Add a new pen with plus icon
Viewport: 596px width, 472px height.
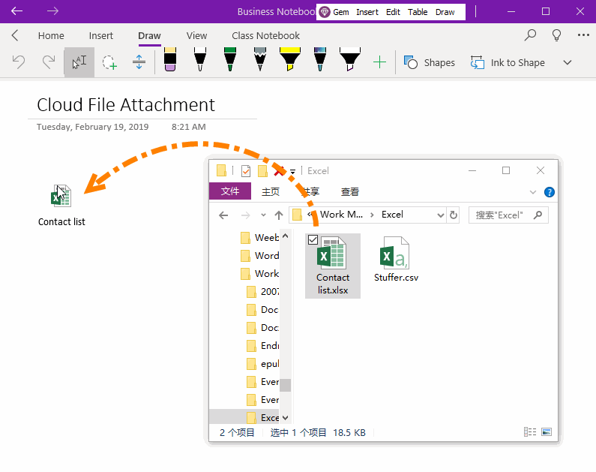point(379,62)
